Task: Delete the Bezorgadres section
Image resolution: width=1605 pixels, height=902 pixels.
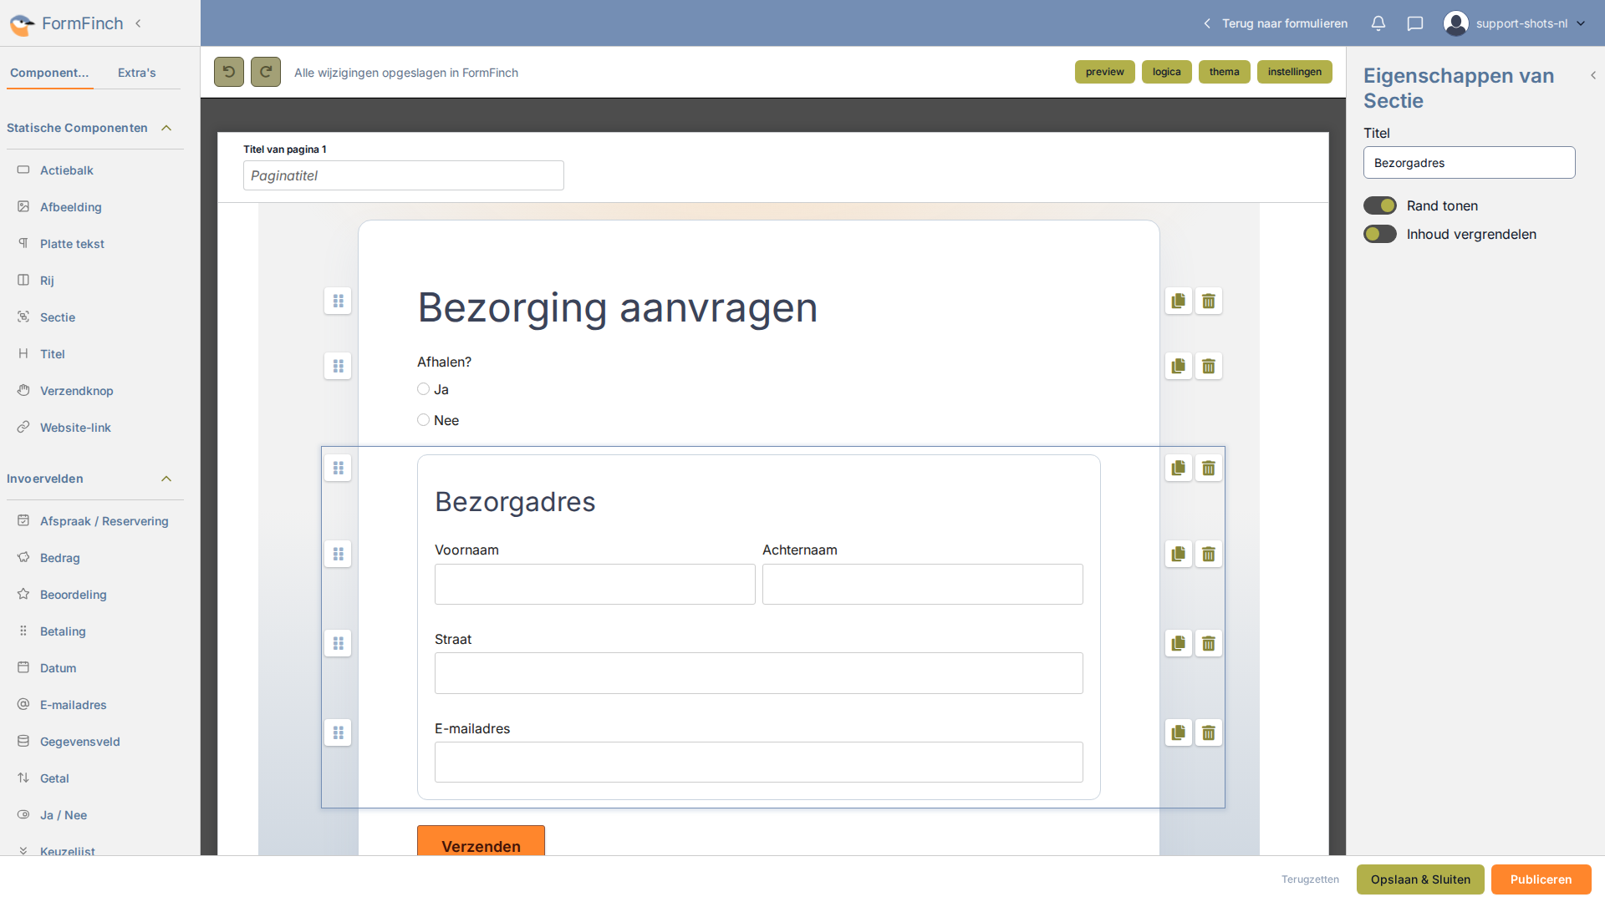Action: pos(1209,468)
